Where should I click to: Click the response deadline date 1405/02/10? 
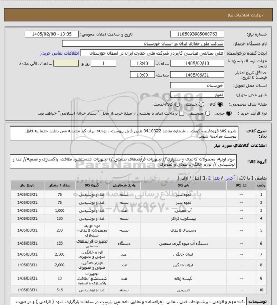click(197, 64)
